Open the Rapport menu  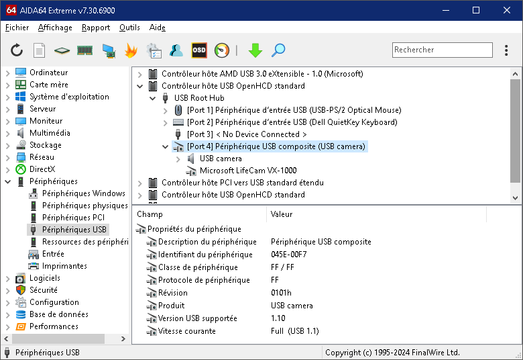[96, 28]
